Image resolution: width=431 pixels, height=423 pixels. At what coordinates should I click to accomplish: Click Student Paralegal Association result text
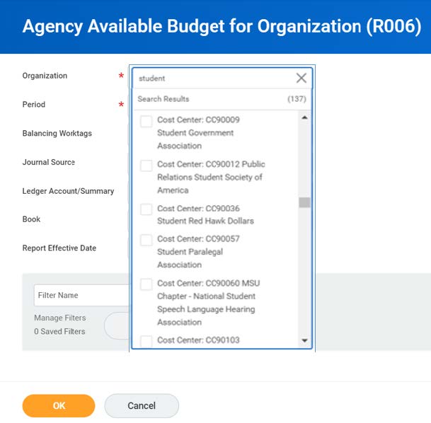tap(198, 252)
